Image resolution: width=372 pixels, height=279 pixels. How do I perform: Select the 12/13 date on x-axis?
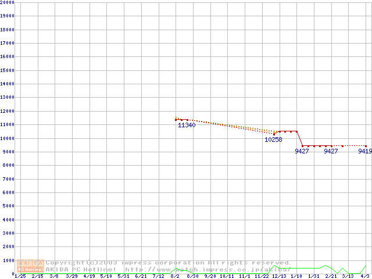[280, 276]
